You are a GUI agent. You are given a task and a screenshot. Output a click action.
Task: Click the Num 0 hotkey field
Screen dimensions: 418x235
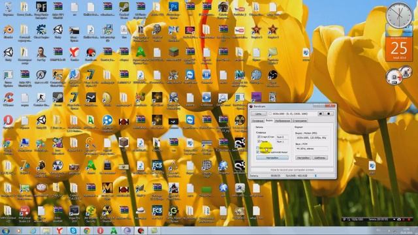(x=282, y=136)
